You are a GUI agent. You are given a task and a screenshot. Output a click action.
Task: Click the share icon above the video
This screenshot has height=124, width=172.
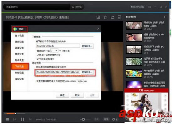point(112,17)
